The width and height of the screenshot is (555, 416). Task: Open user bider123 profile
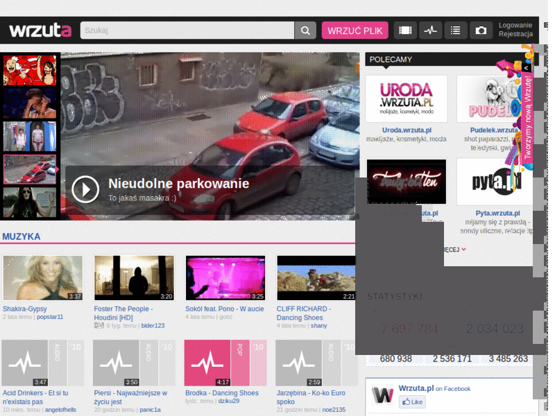(x=153, y=326)
